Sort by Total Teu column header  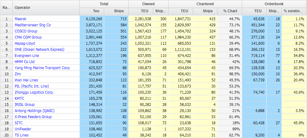point(92,11)
